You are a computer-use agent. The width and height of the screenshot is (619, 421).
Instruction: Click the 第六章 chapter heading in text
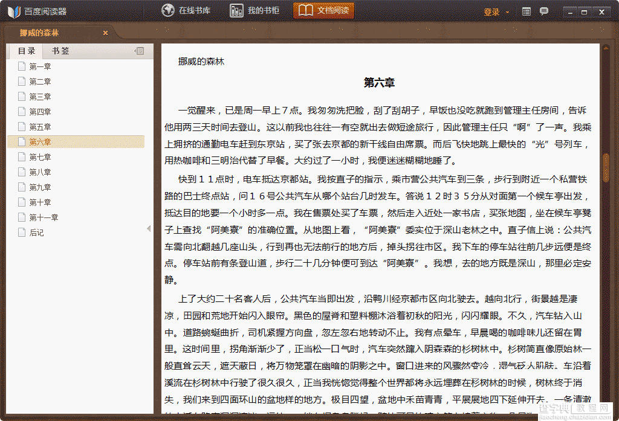379,83
